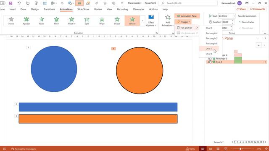Apply the Fade animation
Viewport: 269px width, 151px height.
(x=41, y=21)
